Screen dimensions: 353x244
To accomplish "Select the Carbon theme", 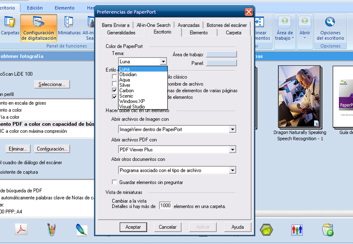I will click(143, 91).
